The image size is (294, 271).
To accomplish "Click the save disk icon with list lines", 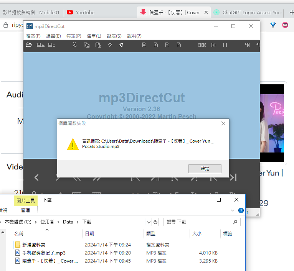I will click(52, 45).
